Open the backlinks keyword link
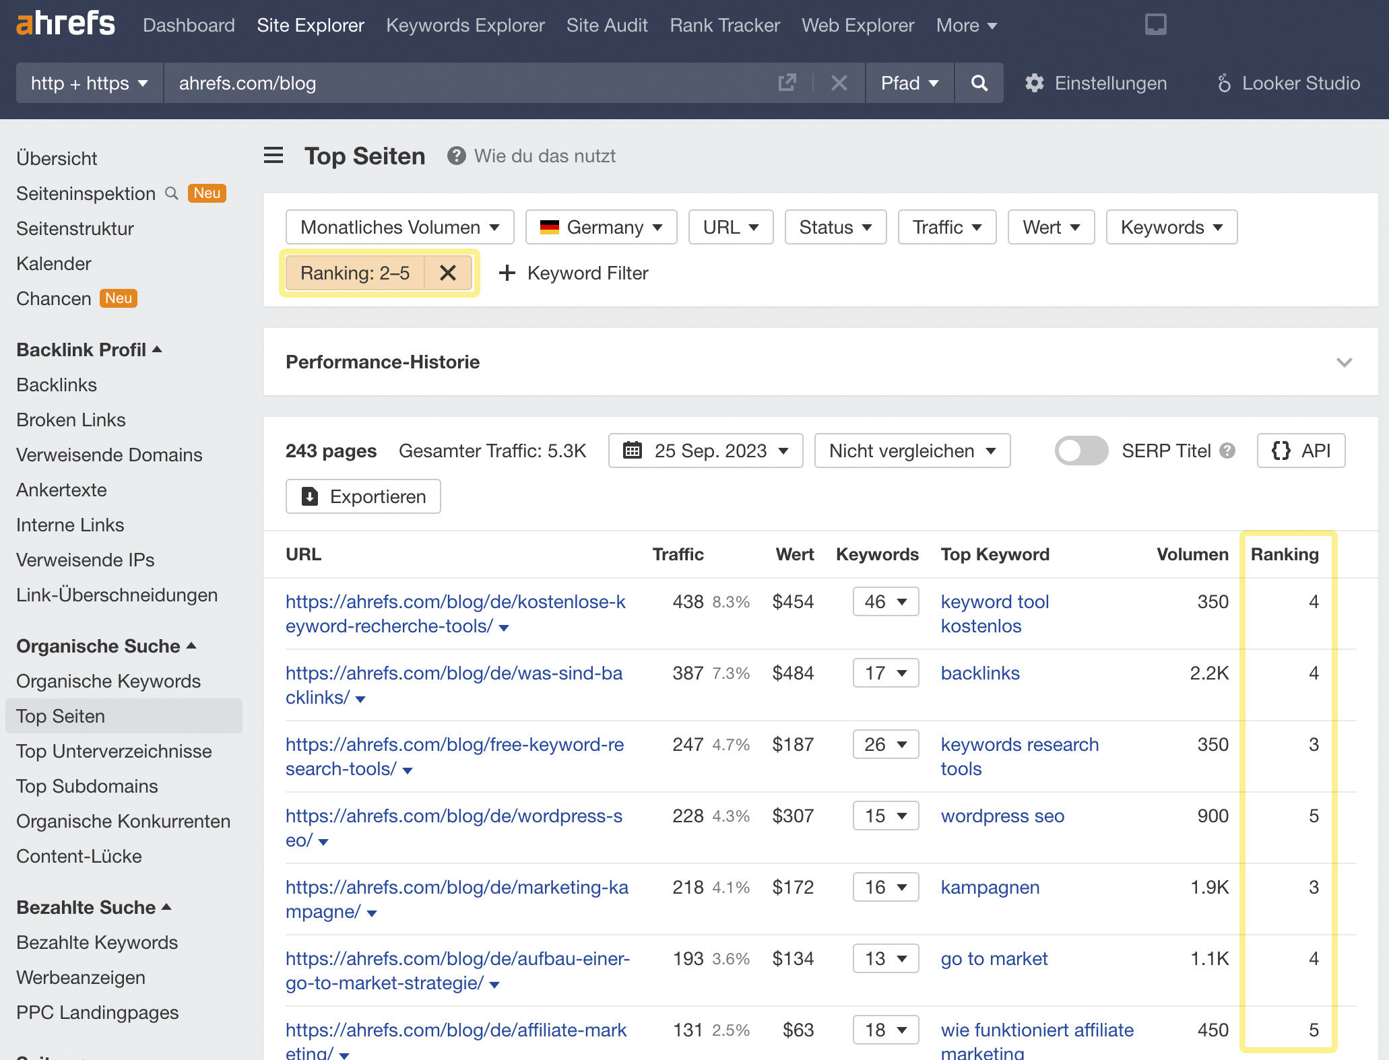Image resolution: width=1389 pixels, height=1060 pixels. (x=980, y=673)
